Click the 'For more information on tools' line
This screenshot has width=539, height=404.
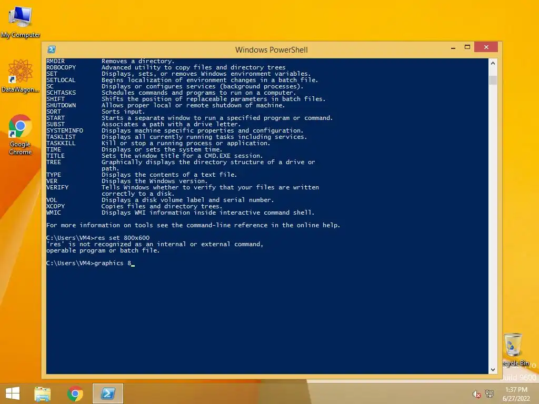tap(193, 225)
